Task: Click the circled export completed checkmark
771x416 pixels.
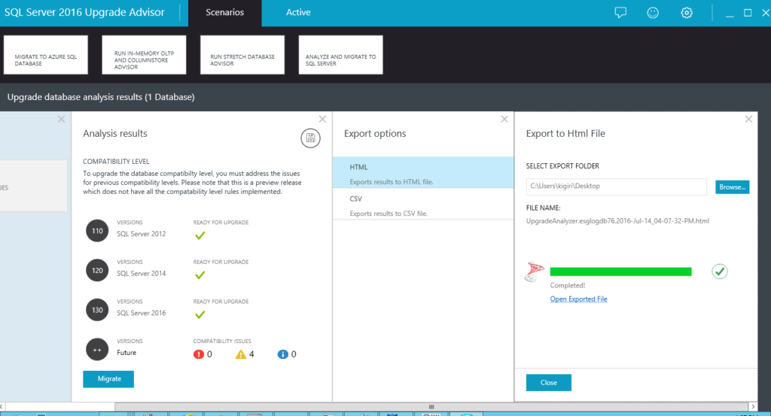Action: point(719,271)
